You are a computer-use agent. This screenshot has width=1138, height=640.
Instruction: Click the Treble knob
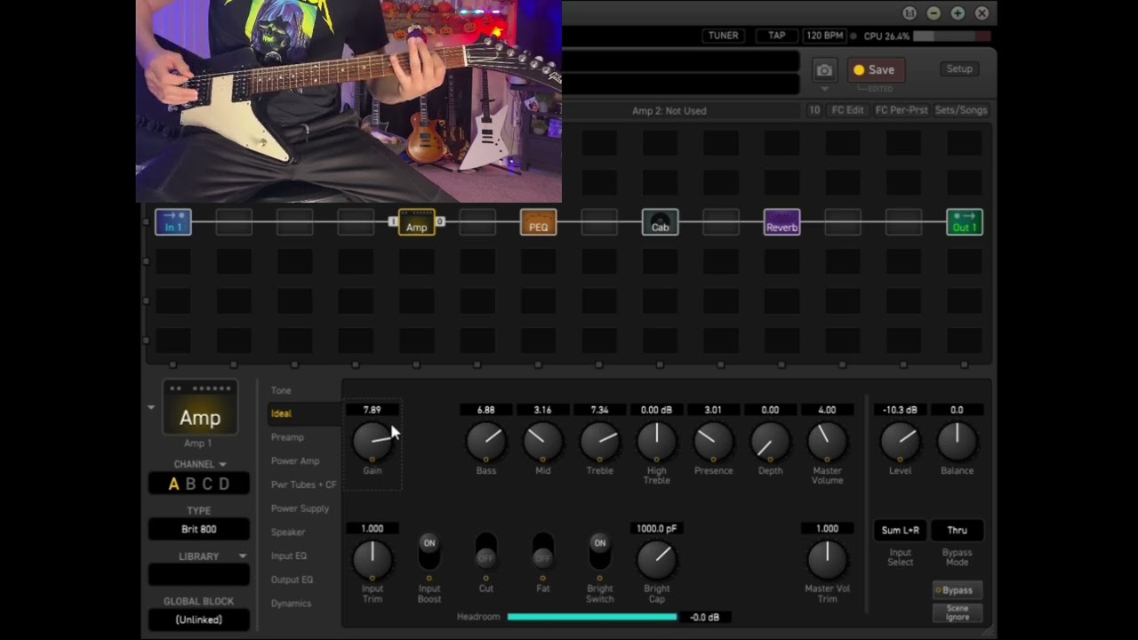pyautogui.click(x=599, y=441)
